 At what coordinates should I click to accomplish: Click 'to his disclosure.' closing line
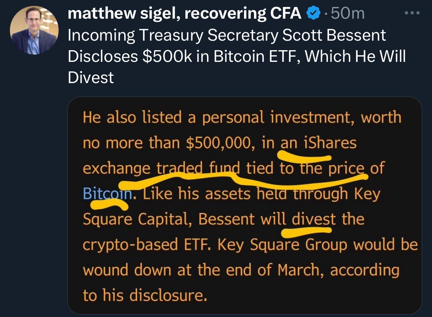[143, 295]
